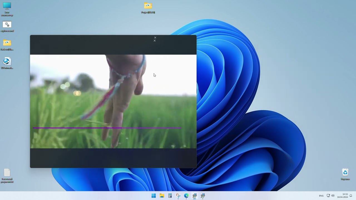Click the ENG language indicator
Viewport: 356px width, 200px height.
coord(321,196)
